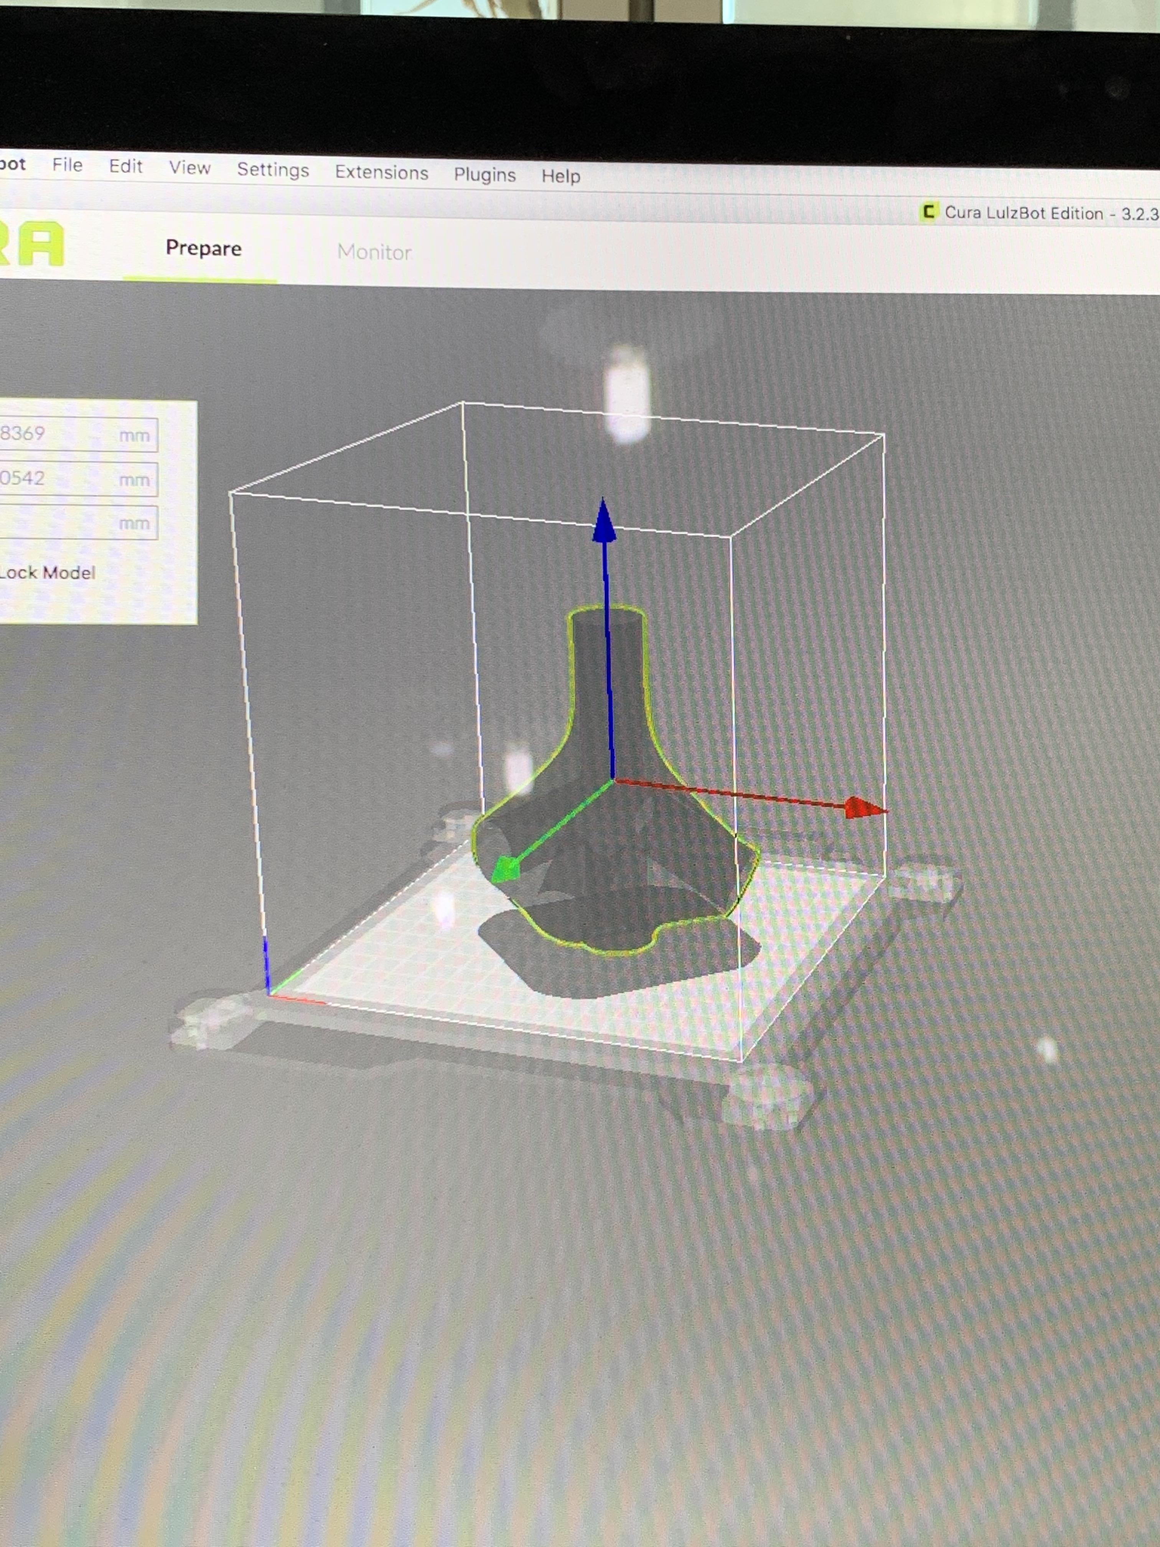Screen dimensions: 1160x1547
Task: Click the empty third mm position field
Action: [x=70, y=523]
